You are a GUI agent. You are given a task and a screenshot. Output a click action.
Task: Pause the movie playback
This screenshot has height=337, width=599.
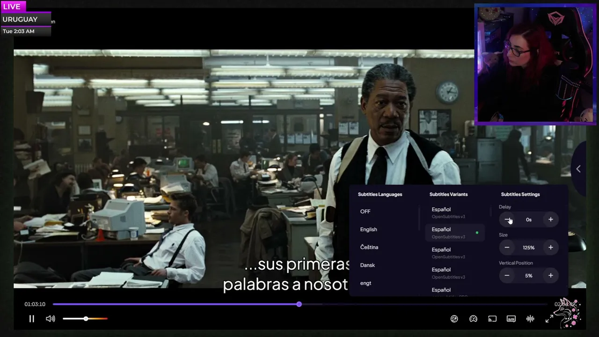pyautogui.click(x=31, y=319)
